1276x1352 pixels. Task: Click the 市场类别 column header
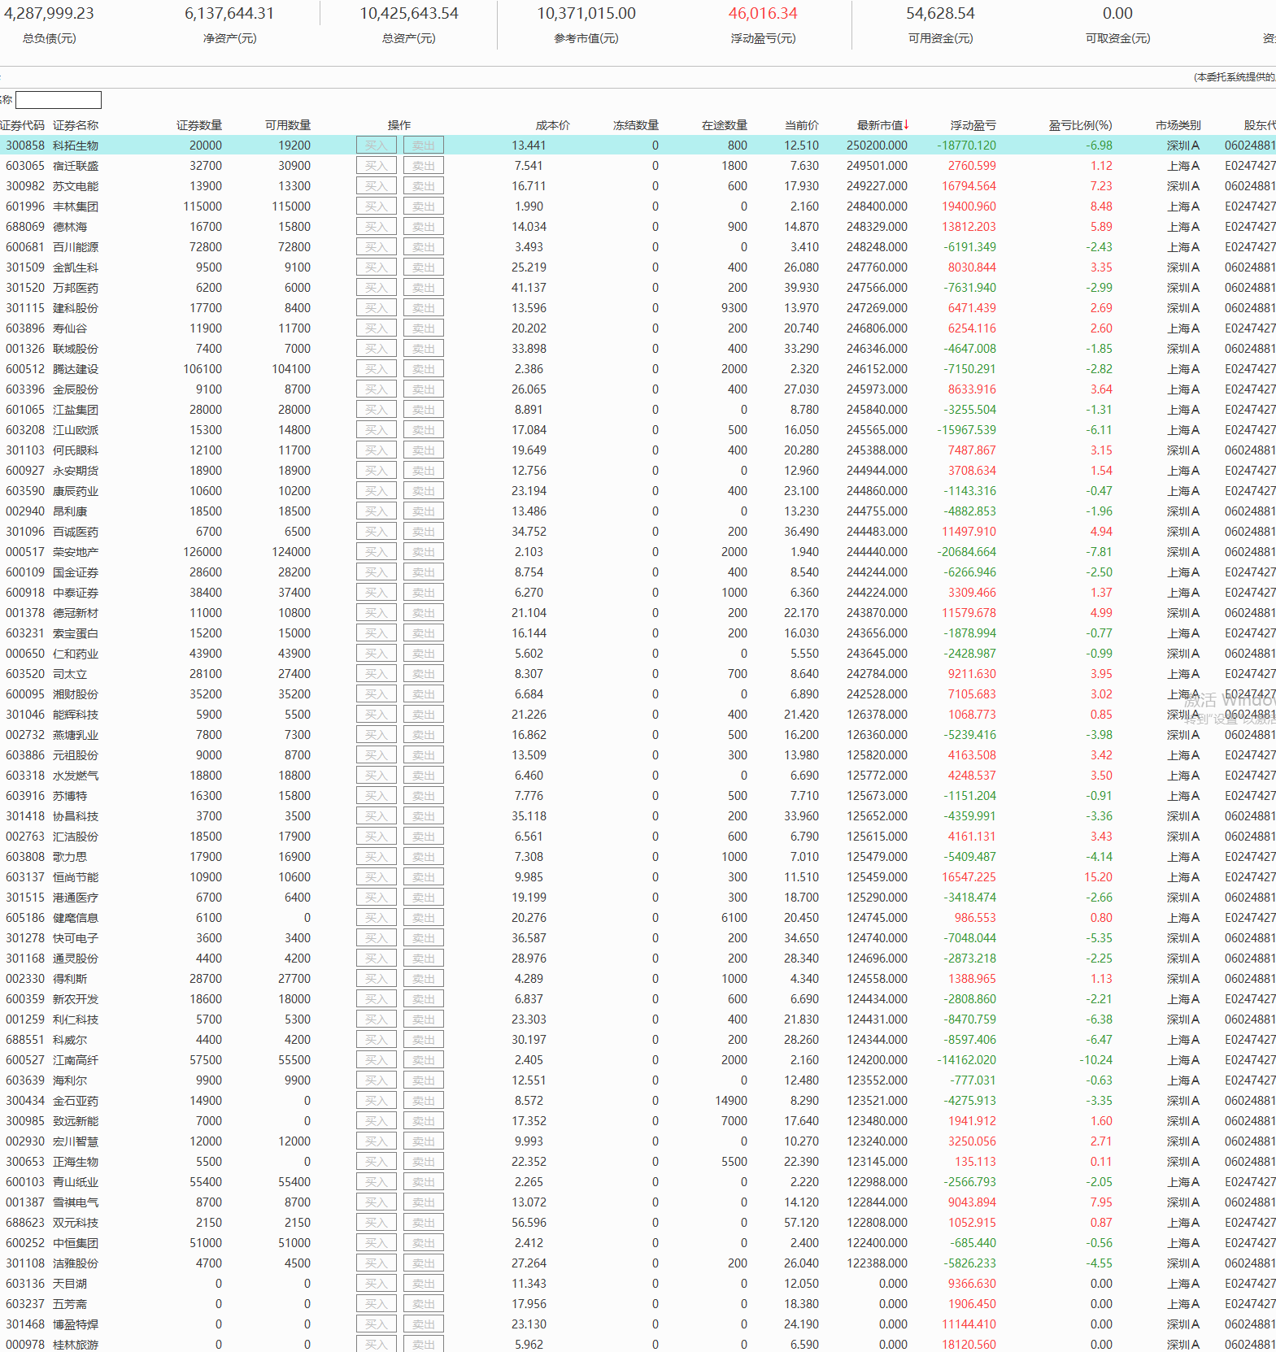click(x=1178, y=125)
